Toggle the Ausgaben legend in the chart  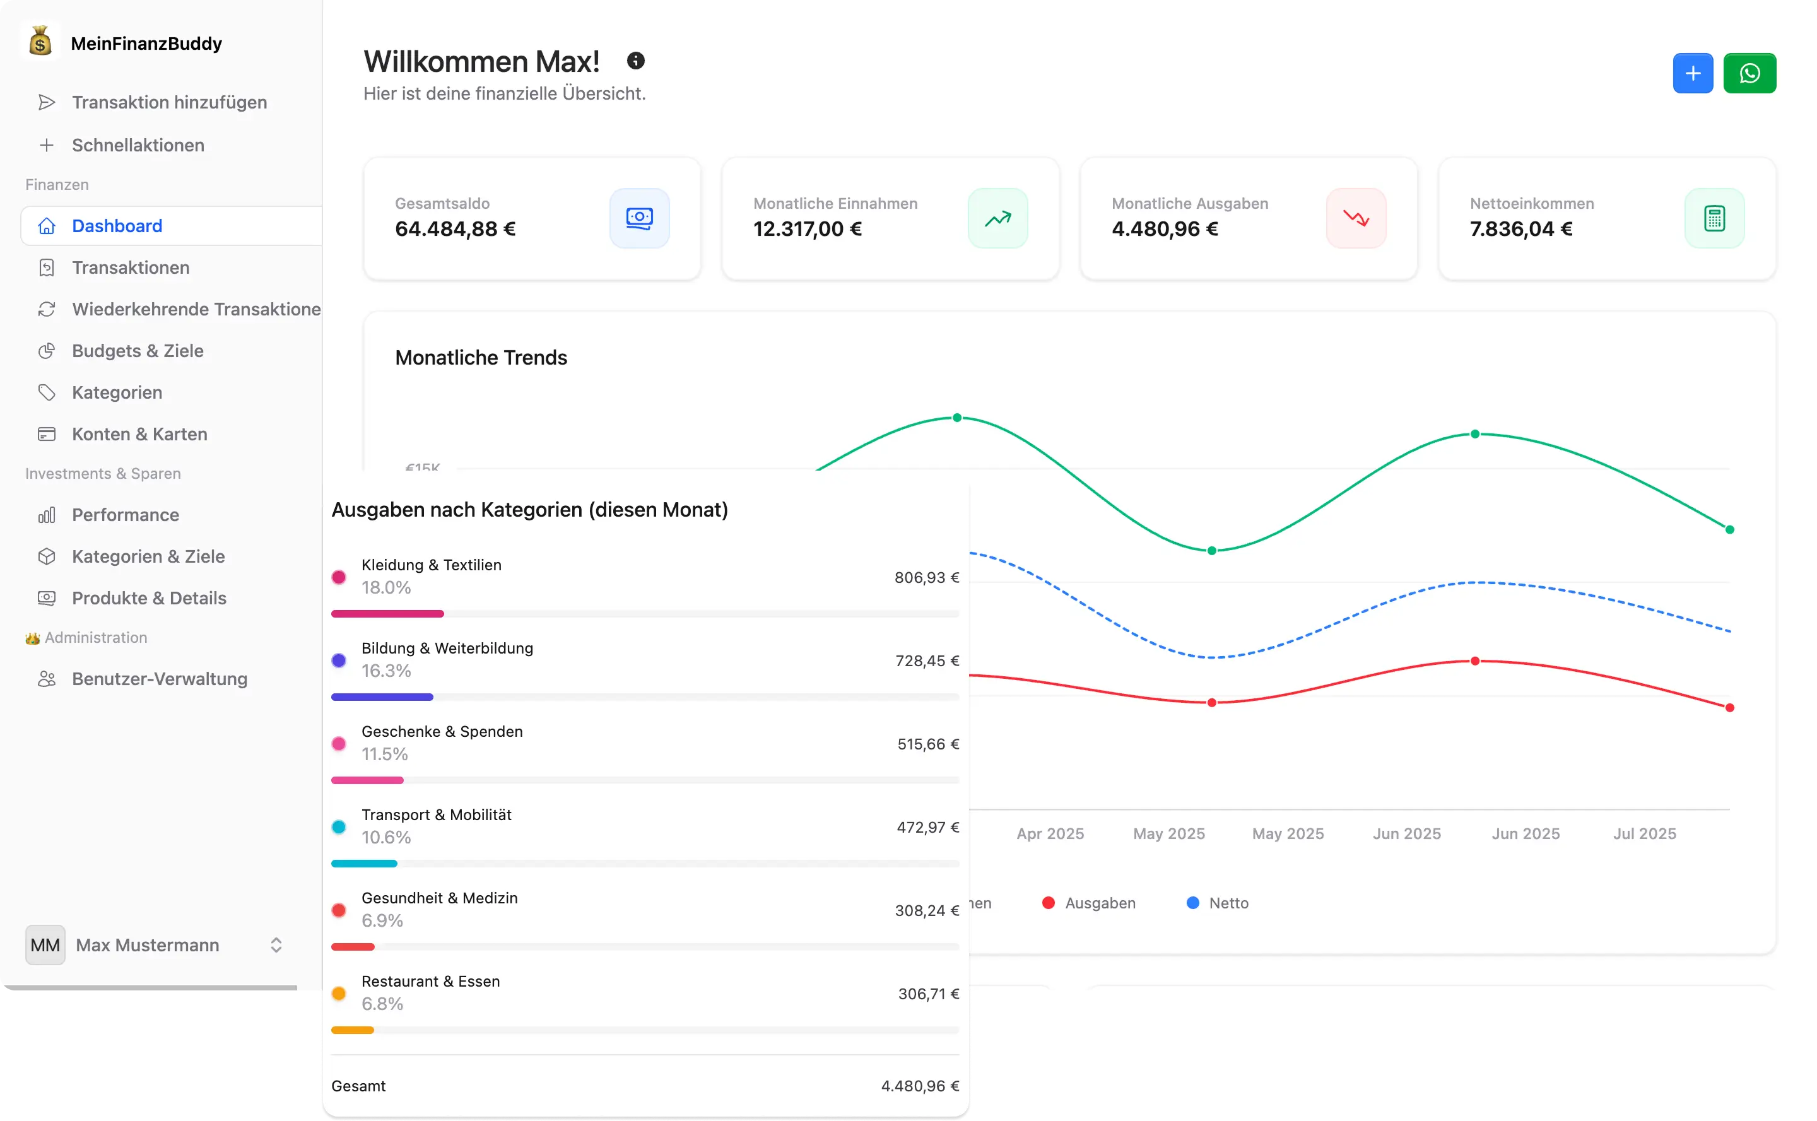pos(1089,903)
